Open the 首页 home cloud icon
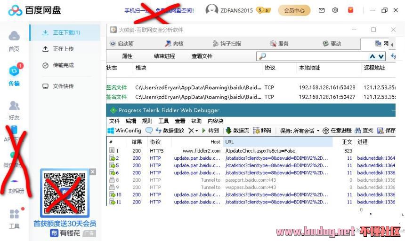The width and height of the screenshot is (405, 241). [14, 36]
